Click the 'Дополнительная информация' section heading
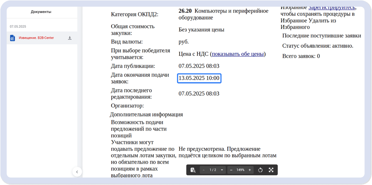This screenshot has width=372, height=185. coord(146,115)
